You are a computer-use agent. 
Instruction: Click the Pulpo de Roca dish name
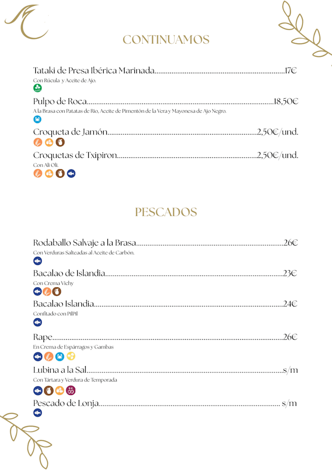[x=60, y=101]
